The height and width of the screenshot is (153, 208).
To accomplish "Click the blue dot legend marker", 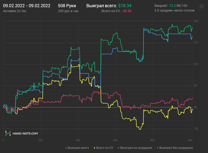I will point(119,148).
